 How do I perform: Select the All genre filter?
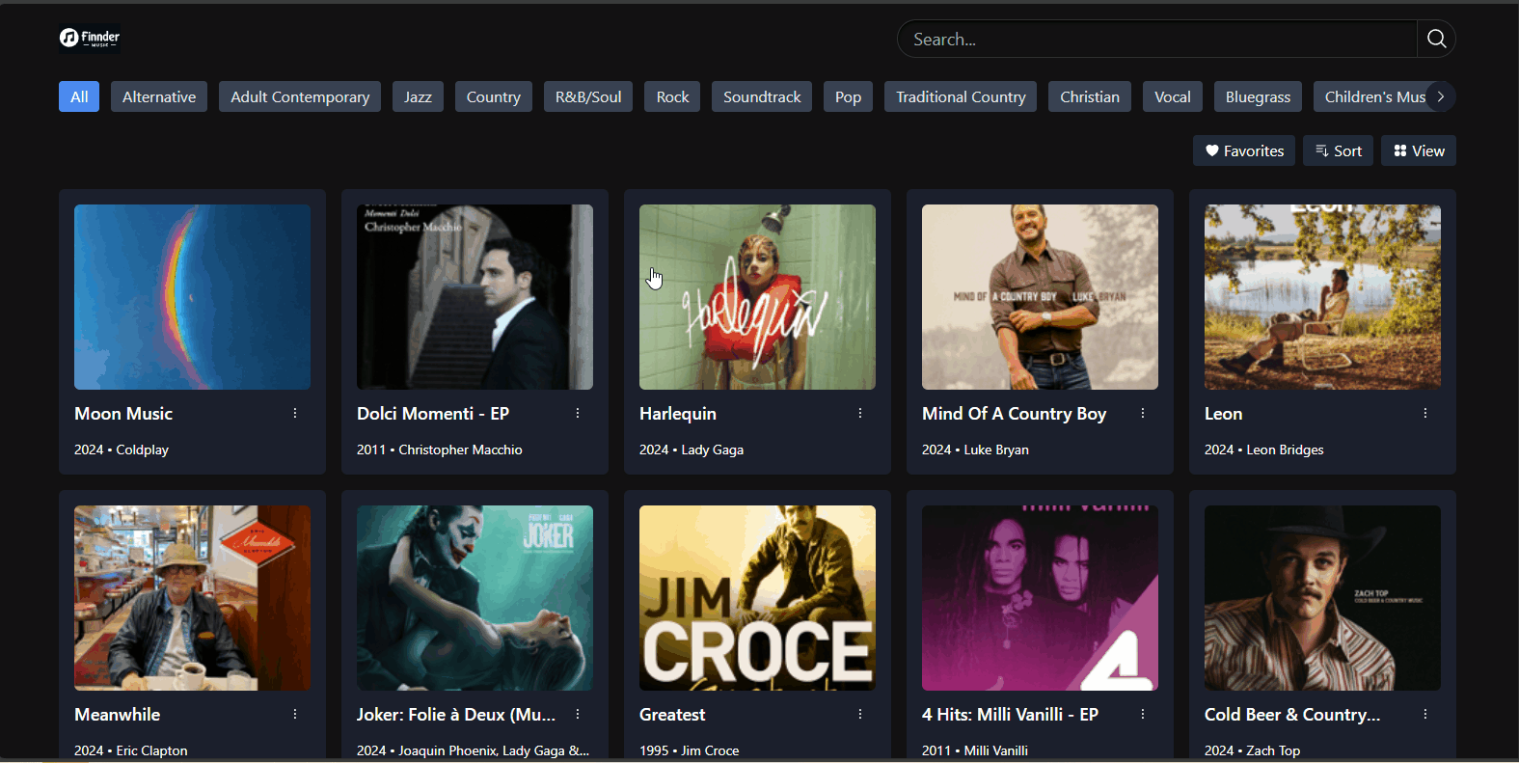[x=79, y=96]
